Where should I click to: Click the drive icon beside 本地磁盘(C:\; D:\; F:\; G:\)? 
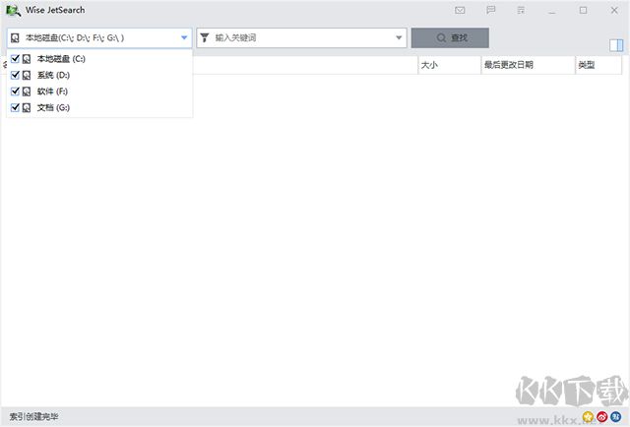pyautogui.click(x=15, y=38)
